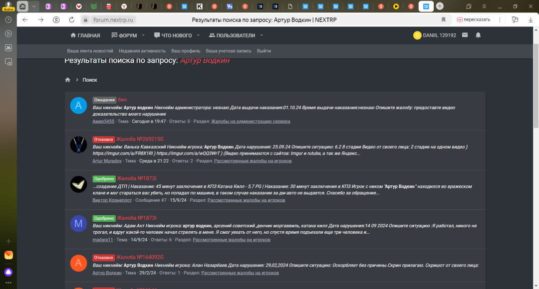Viewport: 539px width, 289px height.
Task: Open Недавняя активность link
Action: 142,51
